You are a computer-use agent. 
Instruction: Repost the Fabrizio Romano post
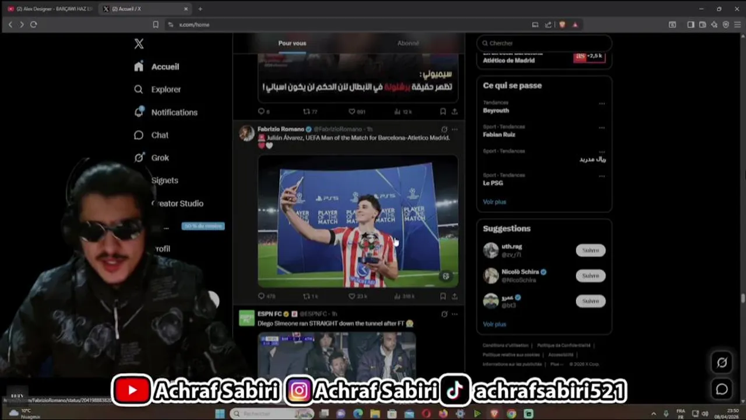[x=311, y=296]
